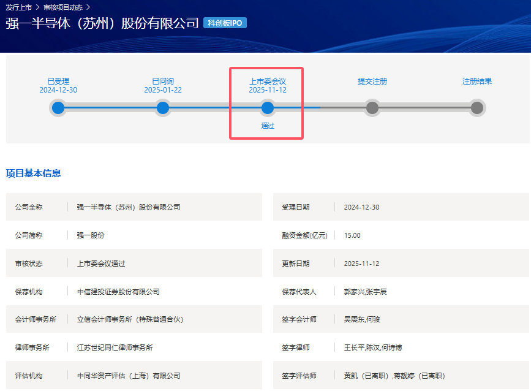Click the 已问询 timeline circle node
The image size is (531, 391).
click(x=163, y=108)
